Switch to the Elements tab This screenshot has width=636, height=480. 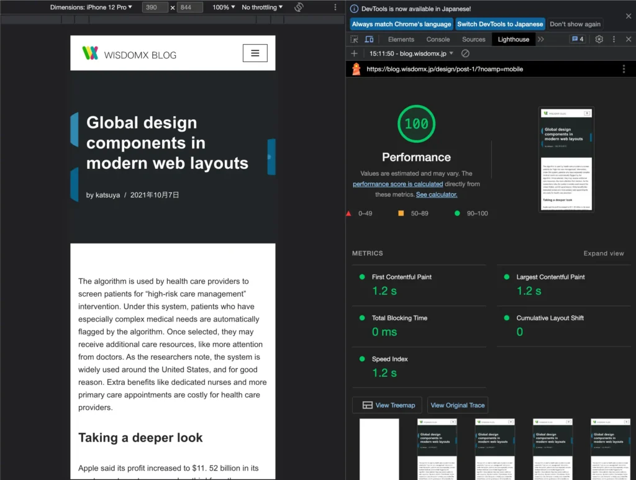point(401,39)
